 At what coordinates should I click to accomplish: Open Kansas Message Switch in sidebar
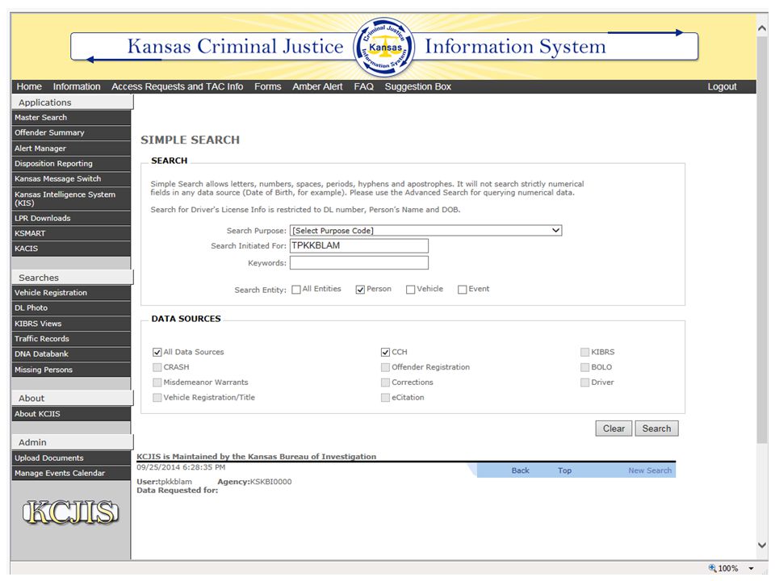tap(71, 179)
